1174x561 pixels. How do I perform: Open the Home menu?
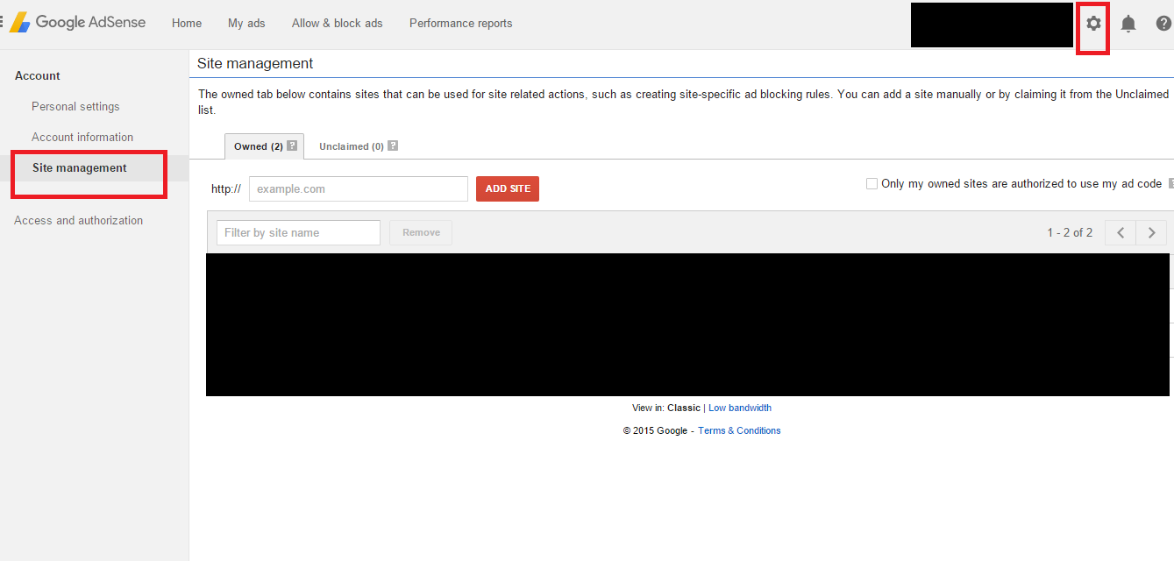point(187,24)
